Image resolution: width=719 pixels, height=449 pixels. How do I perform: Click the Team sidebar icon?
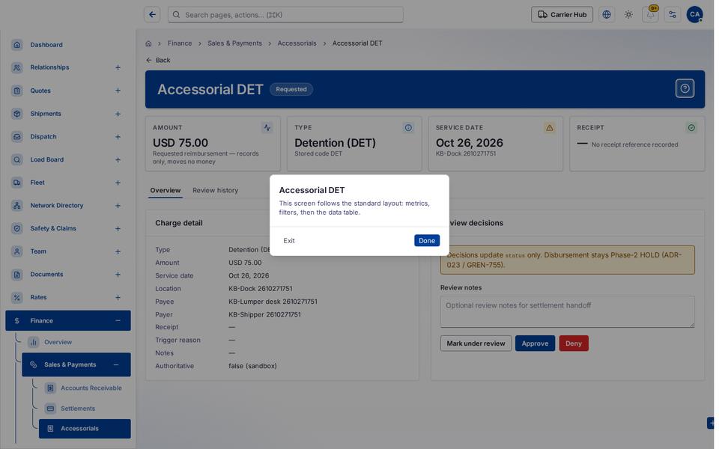pyautogui.click(x=17, y=251)
